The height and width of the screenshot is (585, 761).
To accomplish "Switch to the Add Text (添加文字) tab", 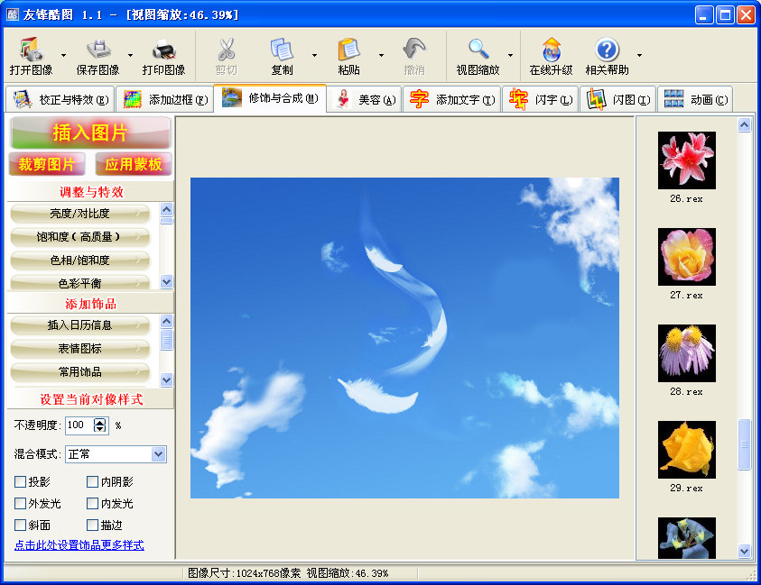I will pyautogui.click(x=451, y=100).
